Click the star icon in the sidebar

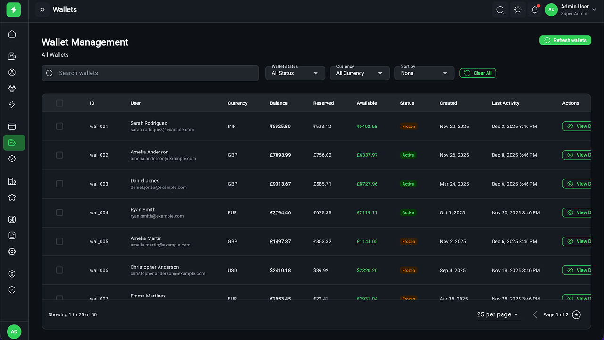[12, 197]
